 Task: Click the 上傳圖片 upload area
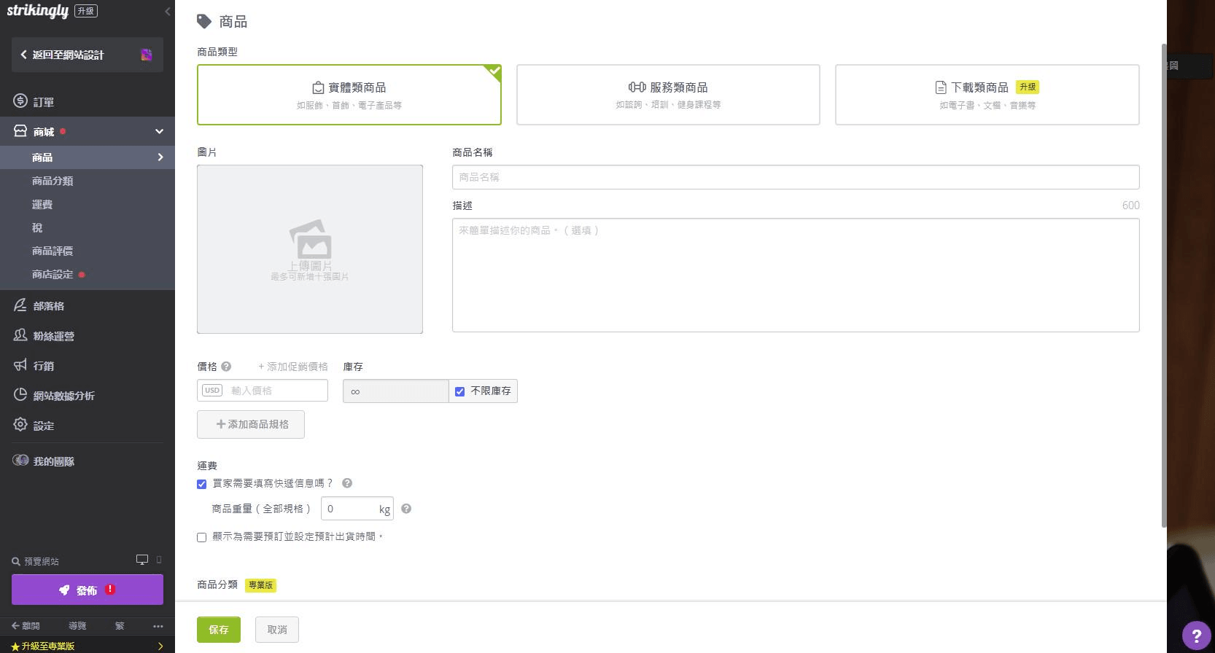310,249
